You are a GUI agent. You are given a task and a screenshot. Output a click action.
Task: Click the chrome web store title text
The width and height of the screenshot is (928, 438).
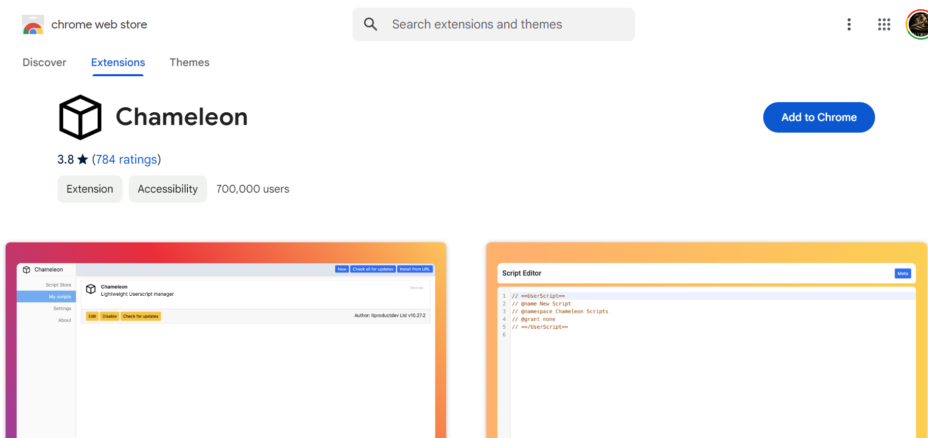[x=99, y=24]
